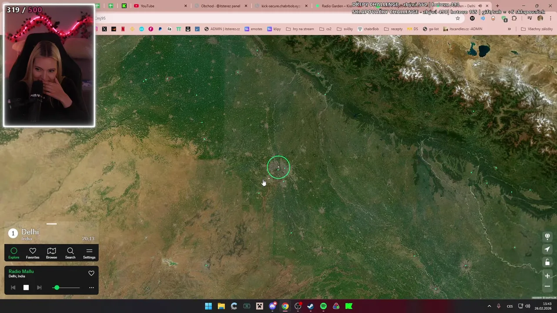Open the Browse map tab

pos(51,253)
